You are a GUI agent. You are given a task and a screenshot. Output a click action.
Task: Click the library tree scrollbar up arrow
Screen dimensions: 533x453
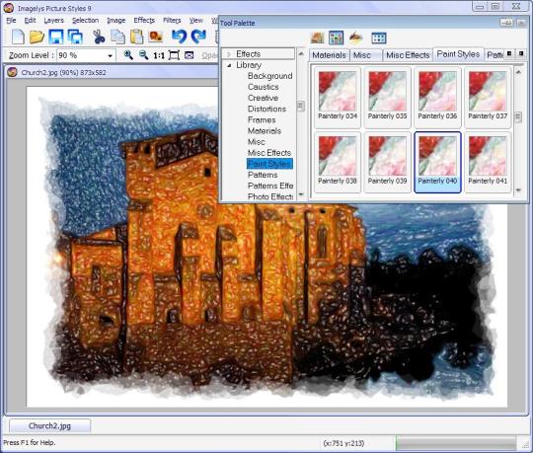pyautogui.click(x=301, y=53)
